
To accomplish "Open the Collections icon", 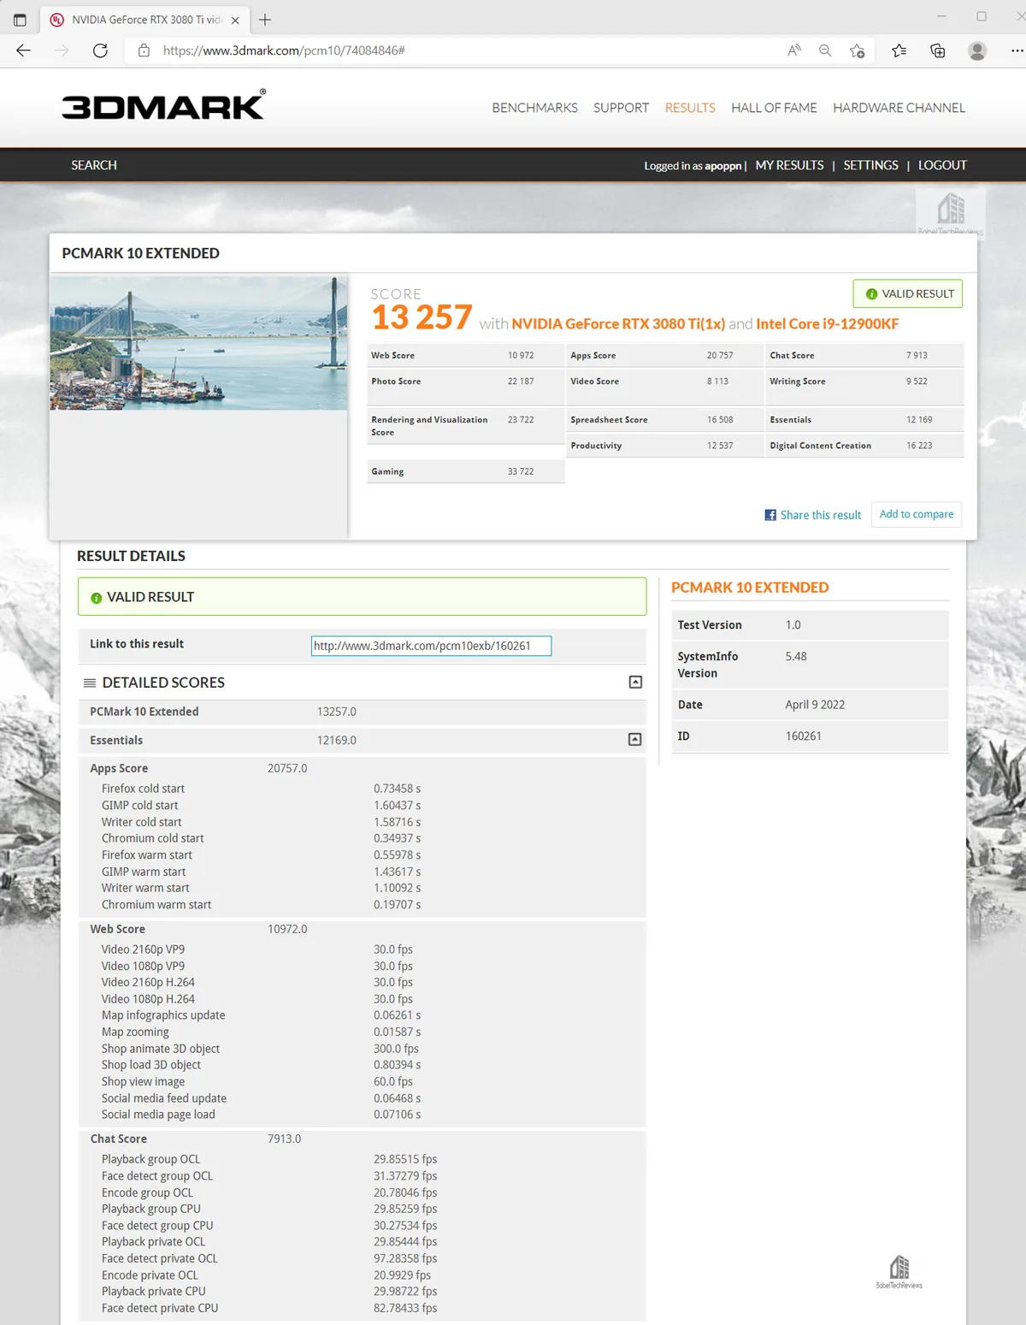I will point(938,50).
